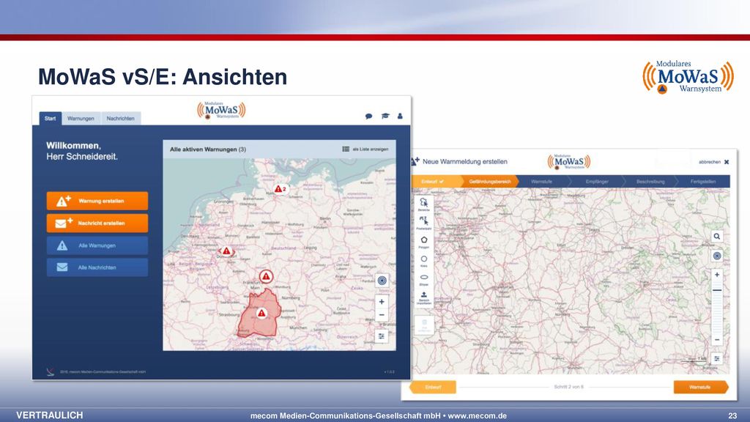Jump to the Warnstufe step in the progress bar
This screenshot has height=422, width=750.
click(542, 182)
